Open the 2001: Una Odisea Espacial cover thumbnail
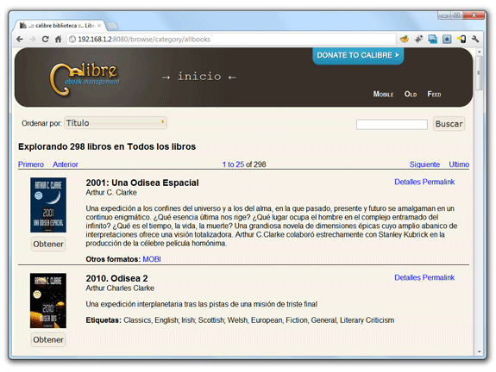This screenshot has height=372, width=496. click(48, 205)
